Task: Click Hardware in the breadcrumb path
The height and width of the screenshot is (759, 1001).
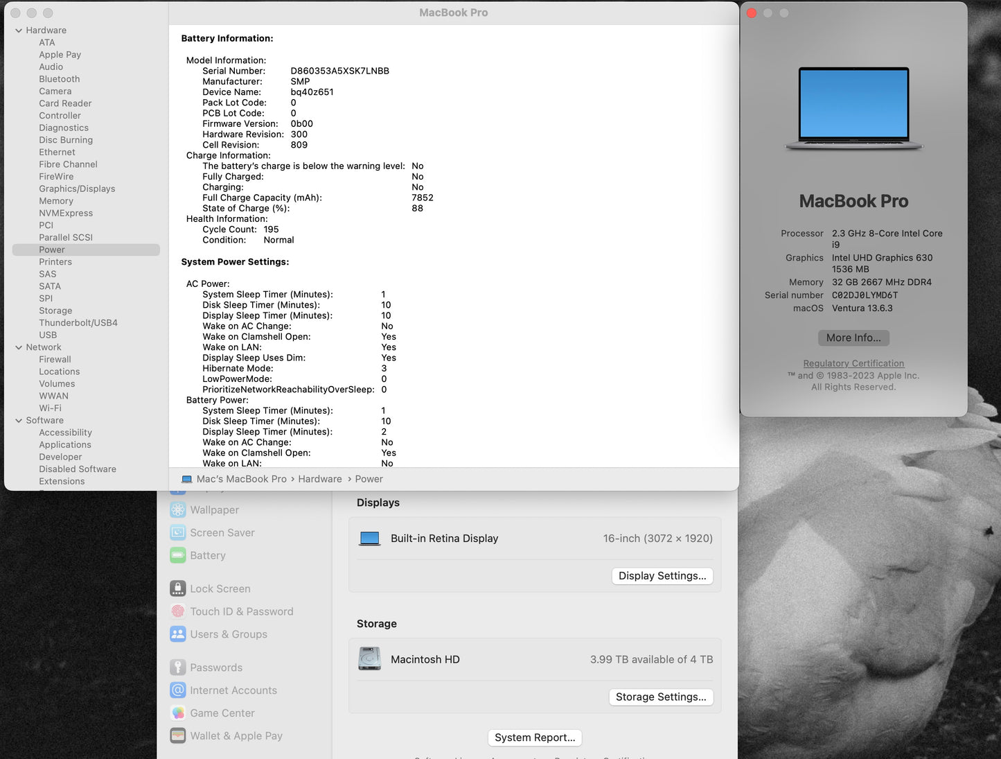Action: click(319, 478)
